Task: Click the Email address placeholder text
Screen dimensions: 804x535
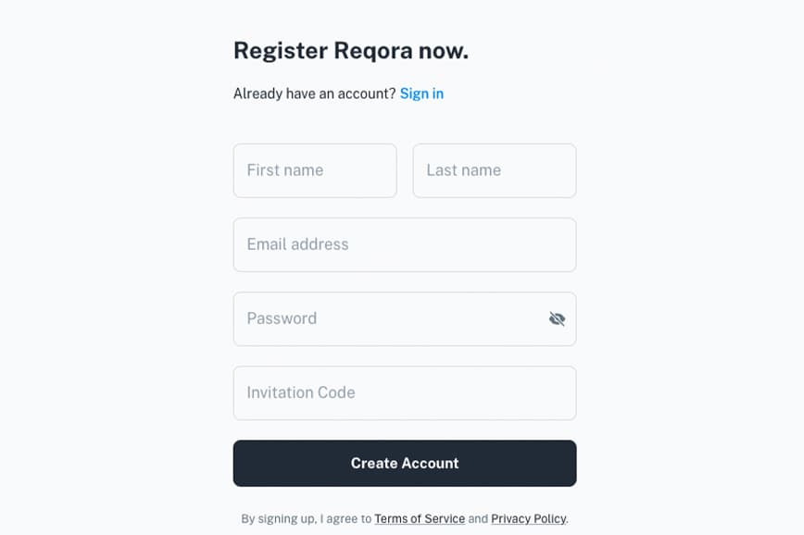Action: pyautogui.click(x=297, y=244)
